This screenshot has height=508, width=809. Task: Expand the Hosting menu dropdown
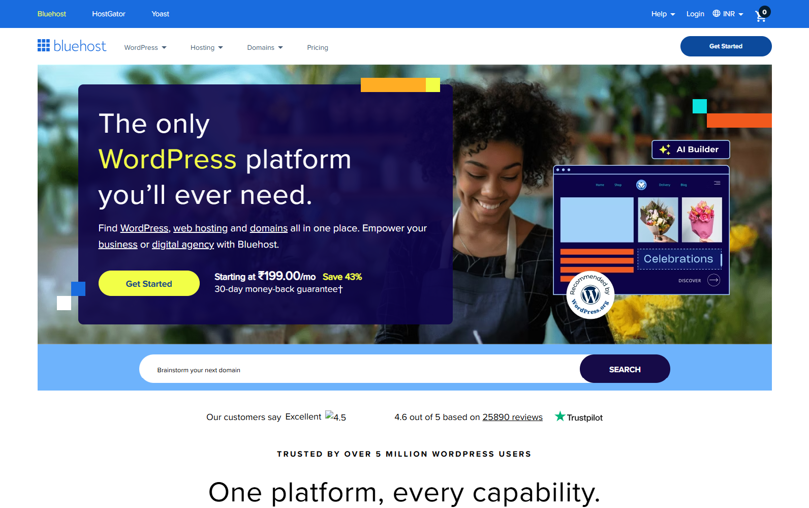(x=207, y=47)
